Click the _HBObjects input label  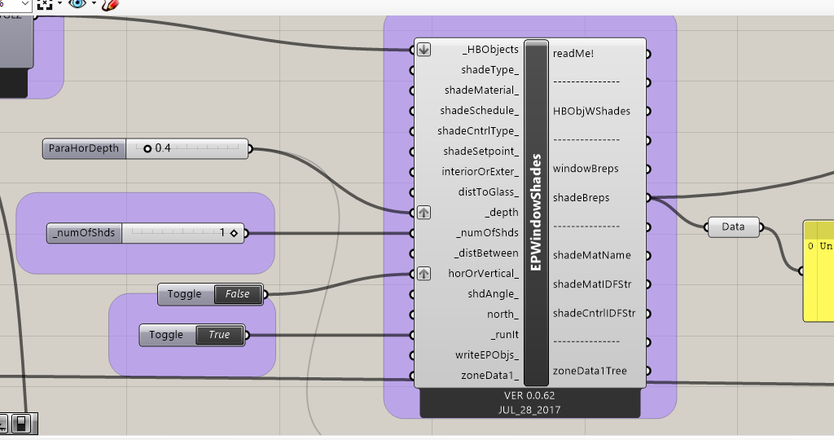[490, 50]
